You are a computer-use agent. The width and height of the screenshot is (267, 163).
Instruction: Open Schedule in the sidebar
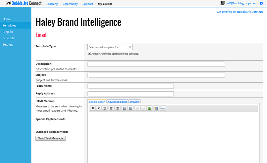point(9,38)
